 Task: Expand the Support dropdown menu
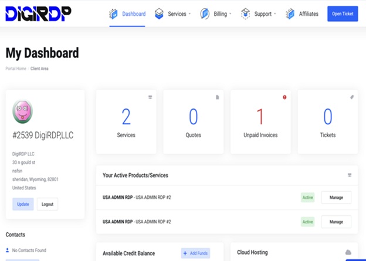click(265, 14)
